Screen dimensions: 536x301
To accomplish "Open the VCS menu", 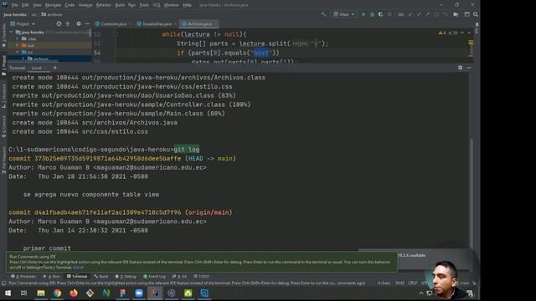I will (x=157, y=5).
